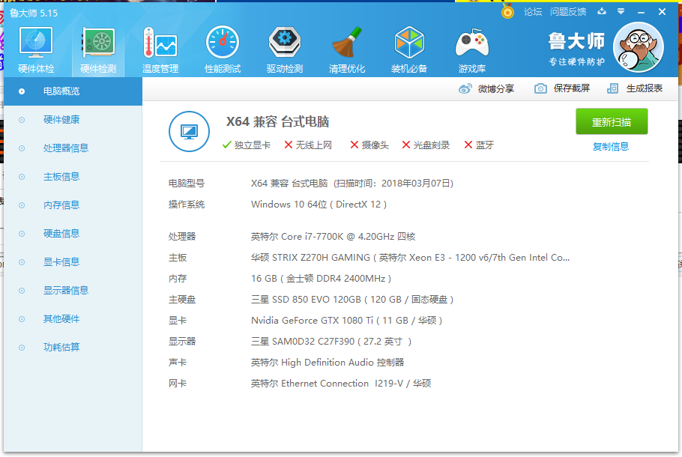Screen dimensions: 682x457
Task: Click 保存截屏 save screenshot text
Action: (572, 88)
